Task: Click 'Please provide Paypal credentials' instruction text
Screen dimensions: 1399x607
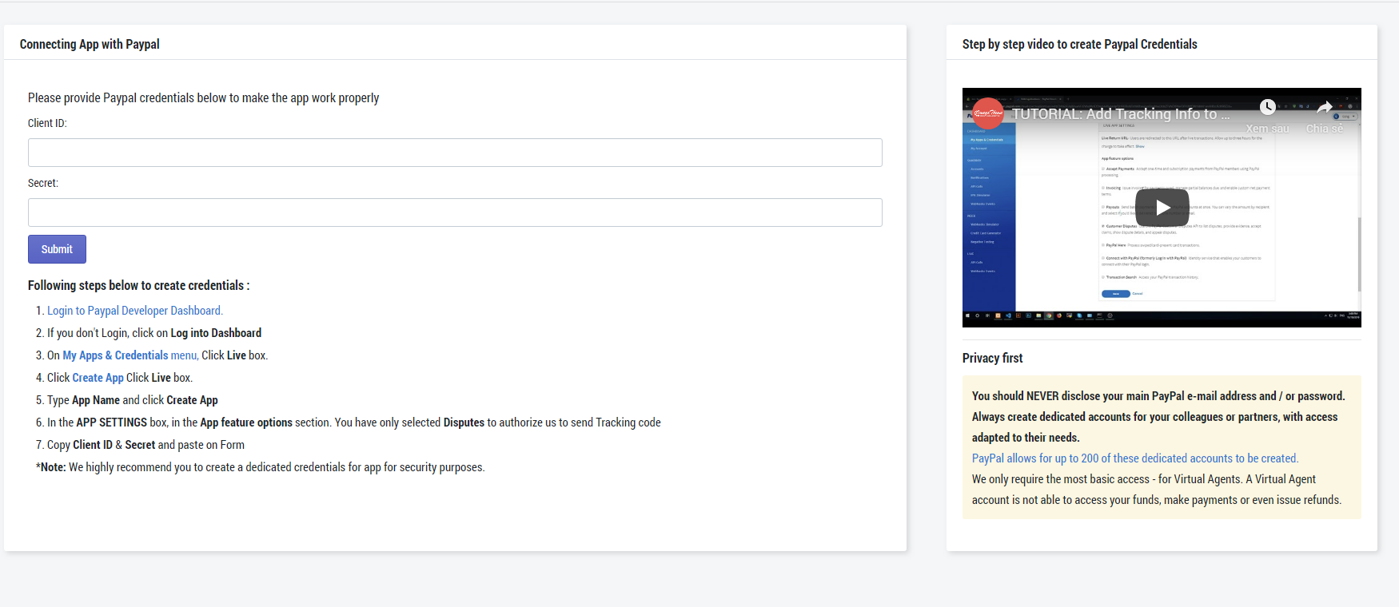Action: (203, 97)
